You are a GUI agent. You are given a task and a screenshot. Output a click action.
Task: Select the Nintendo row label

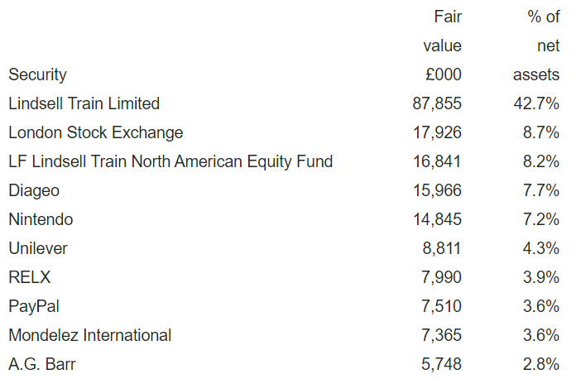(41, 219)
